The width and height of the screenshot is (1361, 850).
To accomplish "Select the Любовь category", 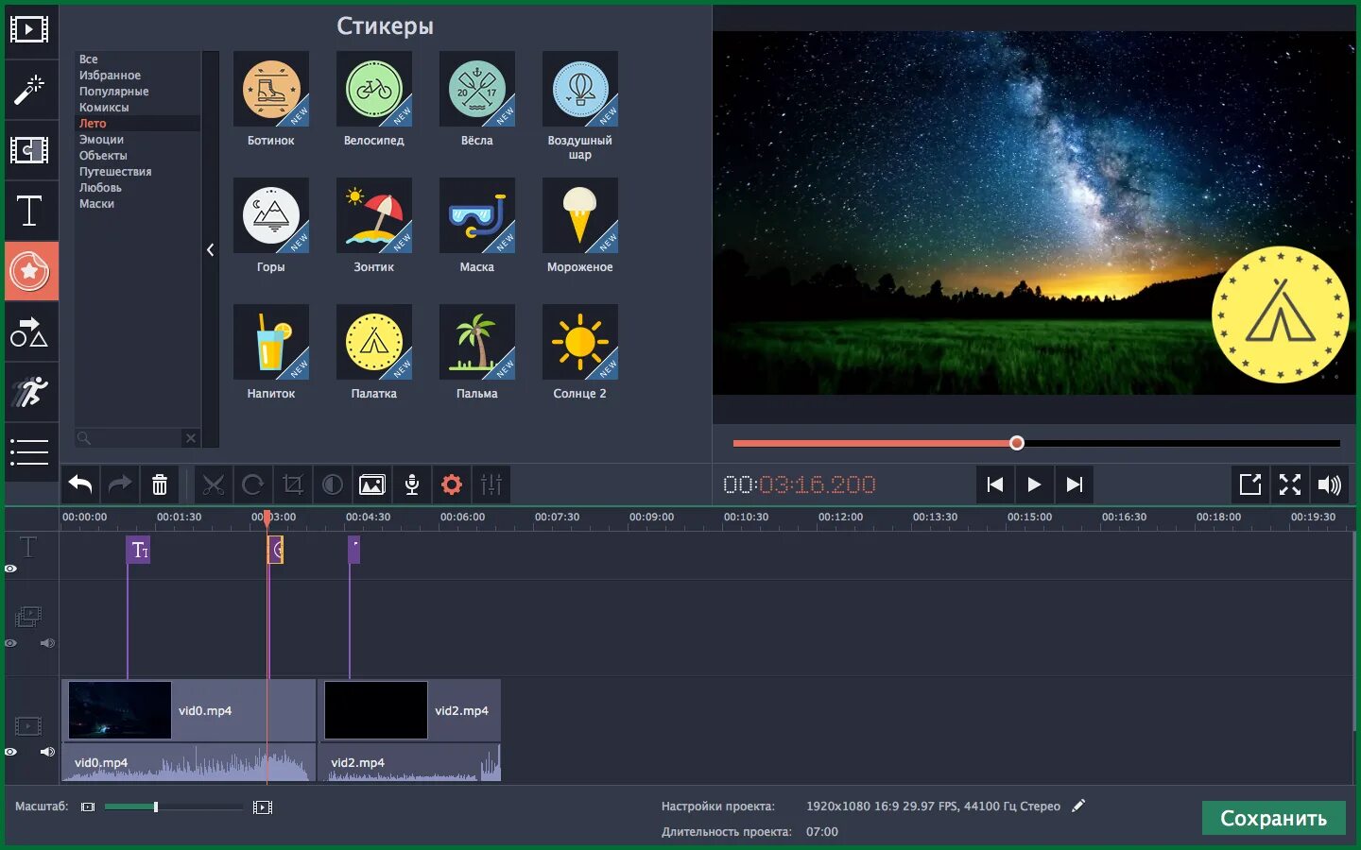I will (100, 188).
